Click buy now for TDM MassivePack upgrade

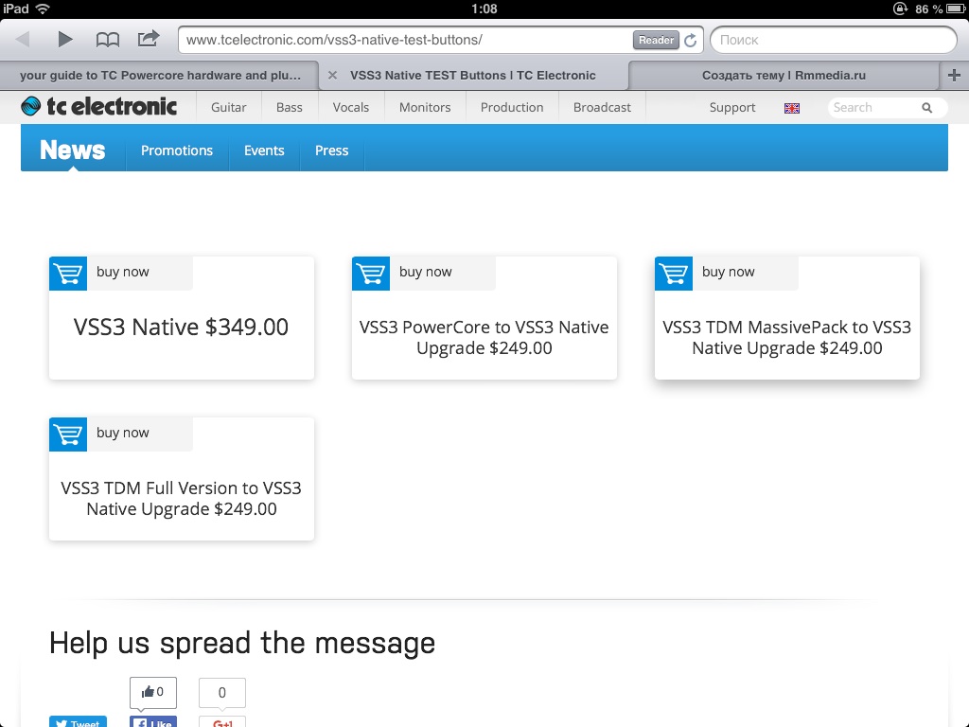(728, 272)
